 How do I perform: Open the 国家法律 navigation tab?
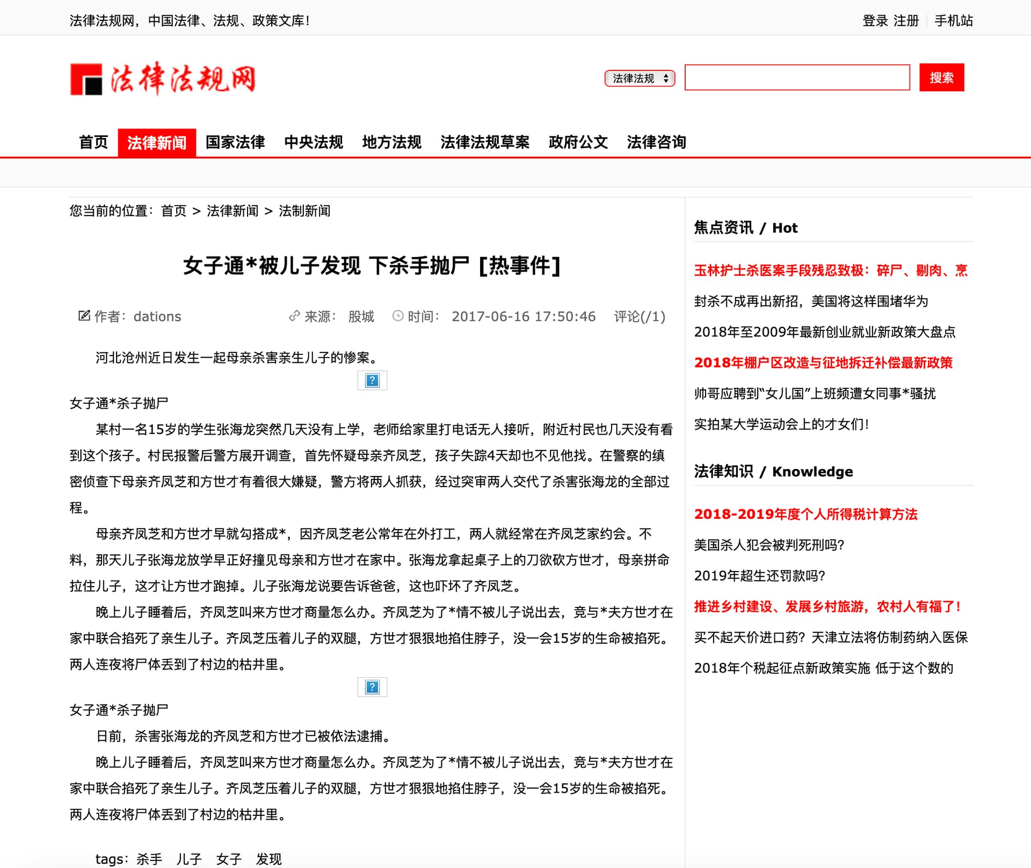(x=235, y=142)
